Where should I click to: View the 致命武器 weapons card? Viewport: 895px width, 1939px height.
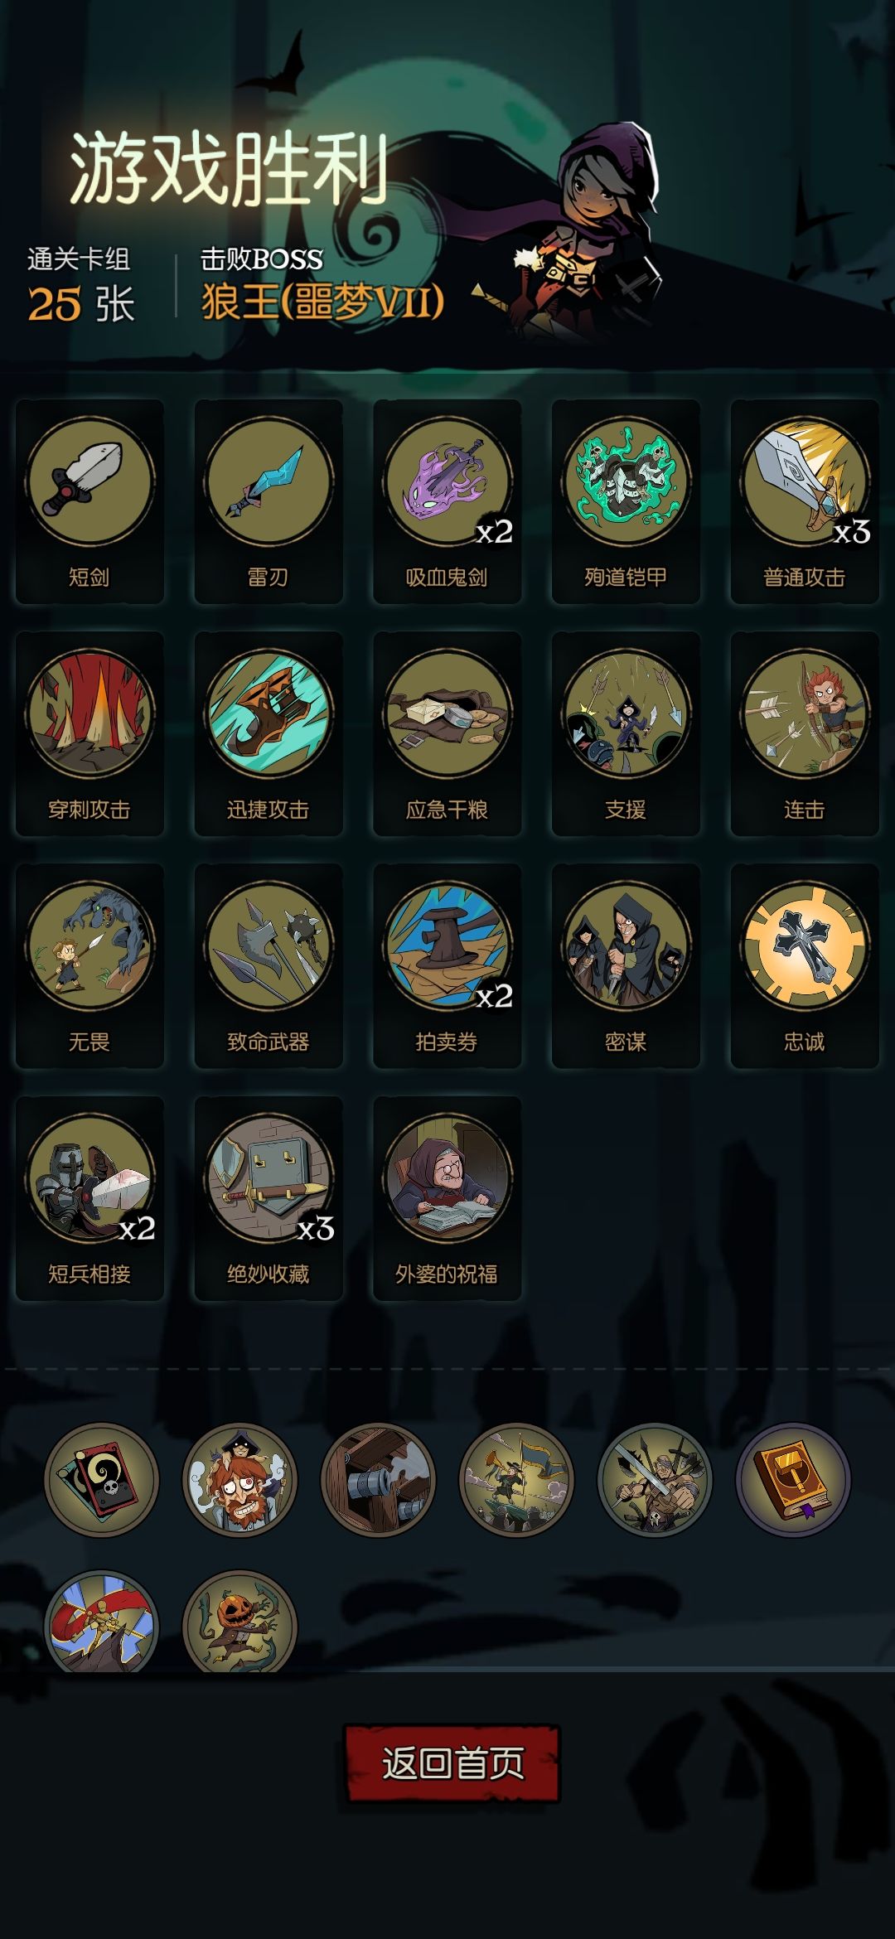268,965
